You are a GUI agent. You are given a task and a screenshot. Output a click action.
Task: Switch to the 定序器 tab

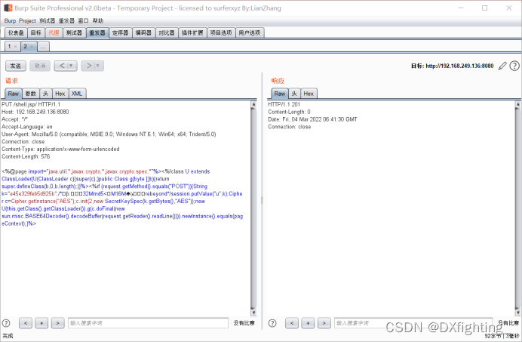120,32
